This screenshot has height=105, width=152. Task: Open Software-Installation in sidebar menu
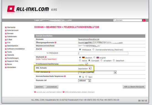(x=16, y=49)
